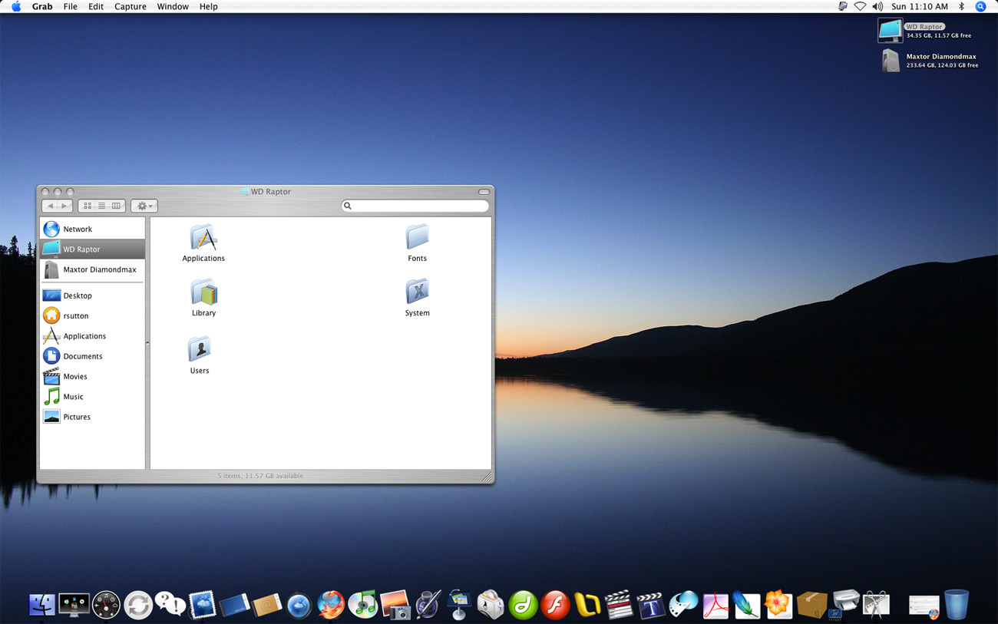Open Flash red icon in Dock

point(554,605)
